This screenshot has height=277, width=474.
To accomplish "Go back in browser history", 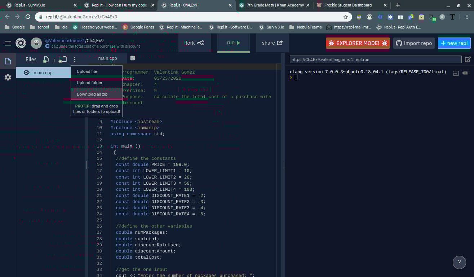I will 7,17.
